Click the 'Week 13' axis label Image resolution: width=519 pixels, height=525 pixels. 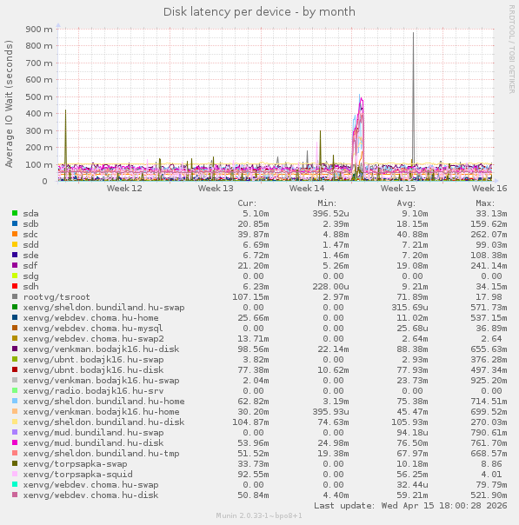tap(216, 188)
